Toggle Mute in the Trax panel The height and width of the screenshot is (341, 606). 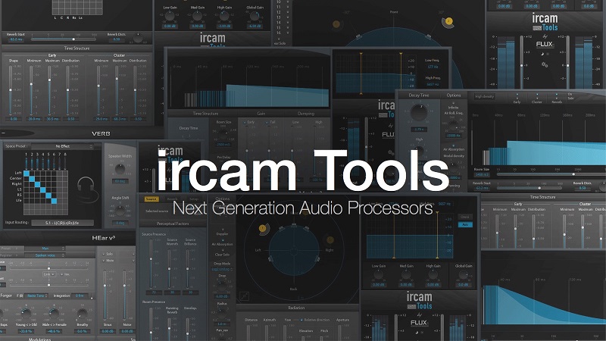coord(108,261)
